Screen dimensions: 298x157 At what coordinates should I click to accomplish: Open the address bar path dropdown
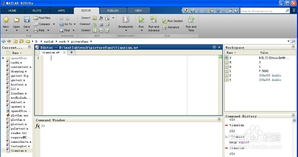pos(288,41)
